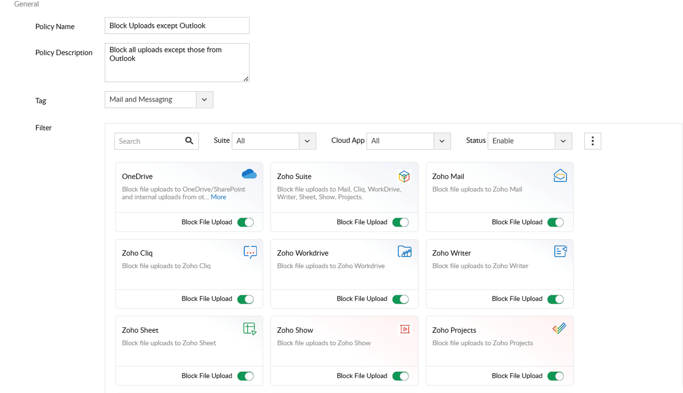The height and width of the screenshot is (393, 683).
Task: Open the Status dropdown showing Enable
Action: tap(563, 141)
